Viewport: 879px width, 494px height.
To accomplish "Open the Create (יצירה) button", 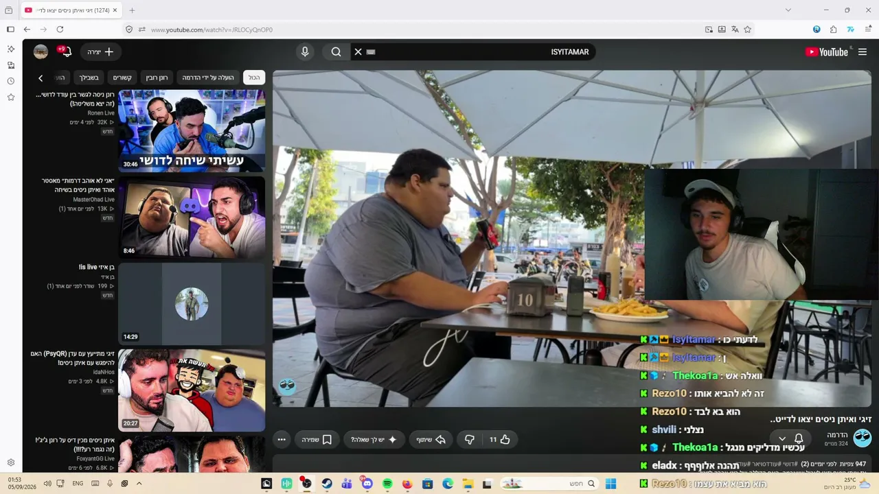I will click(101, 51).
